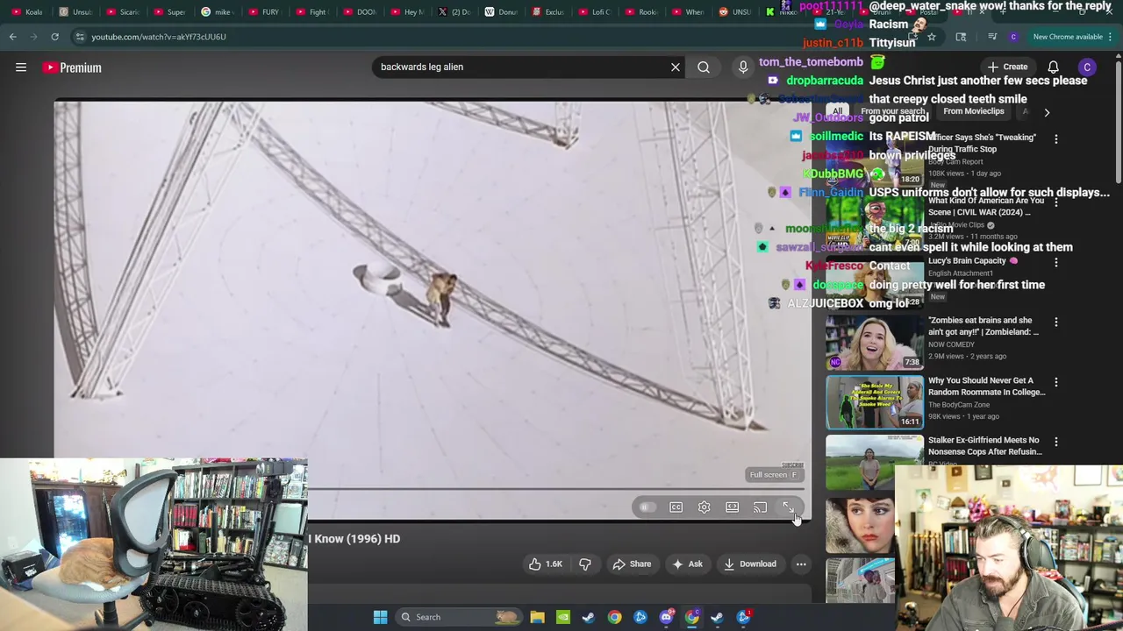Download the video
Image resolution: width=1123 pixels, height=631 pixels.
coord(750,564)
